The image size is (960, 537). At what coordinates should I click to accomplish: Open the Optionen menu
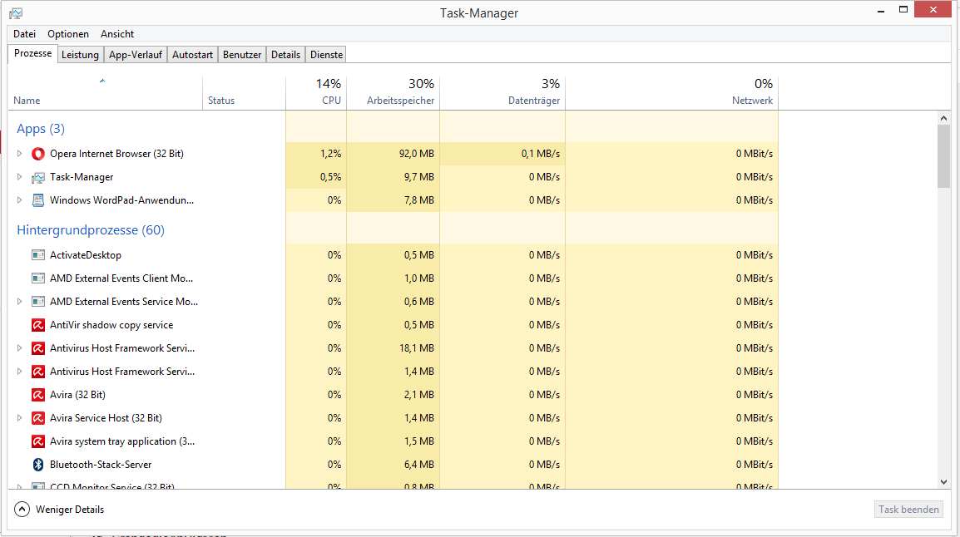coord(68,33)
